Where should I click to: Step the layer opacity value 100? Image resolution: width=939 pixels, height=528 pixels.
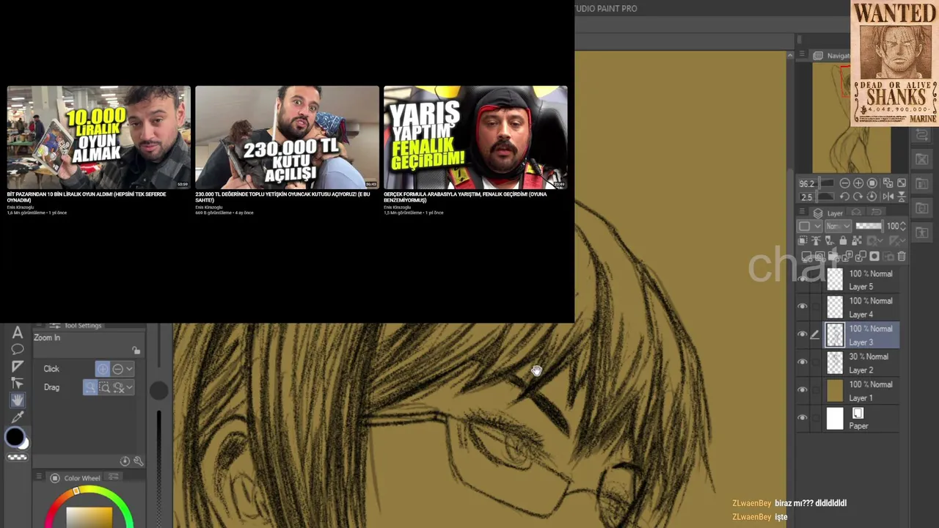(903, 226)
